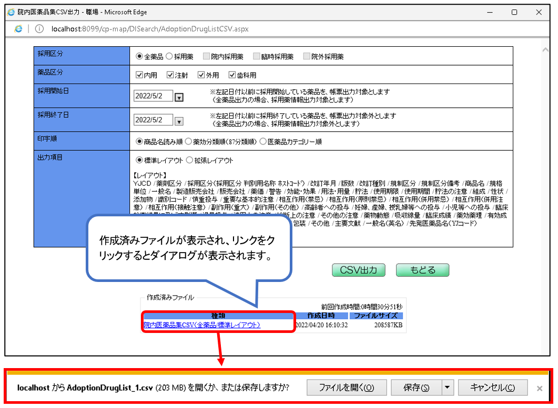Select the 採用薬 radio button
Viewport: 558px width, 408px height.
pos(169,56)
